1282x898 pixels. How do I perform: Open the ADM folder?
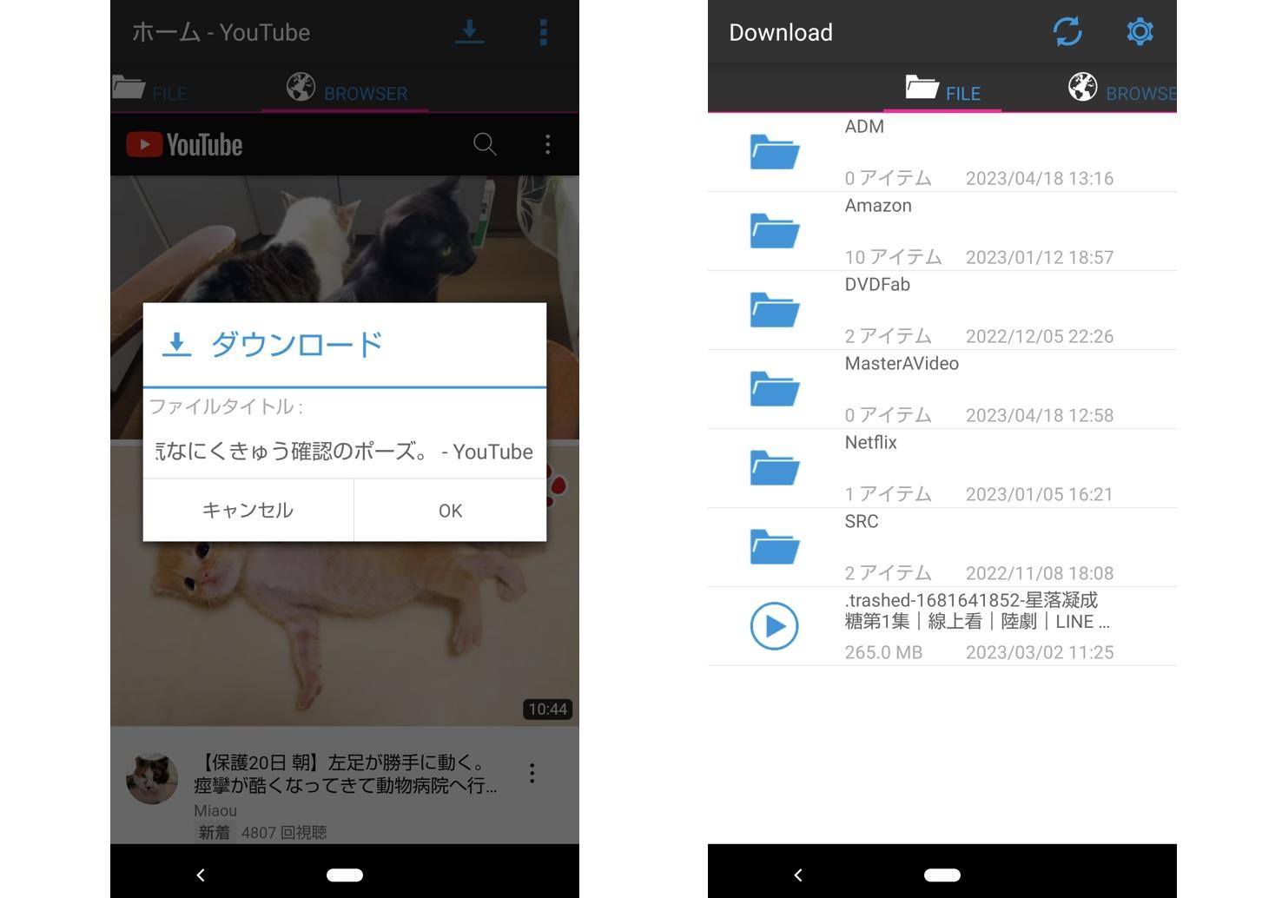coord(942,153)
